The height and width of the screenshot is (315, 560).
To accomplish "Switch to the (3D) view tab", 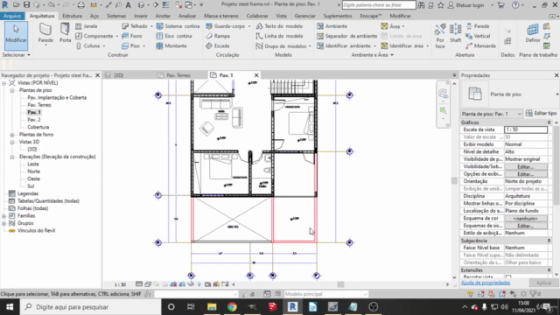I will pyautogui.click(x=119, y=75).
